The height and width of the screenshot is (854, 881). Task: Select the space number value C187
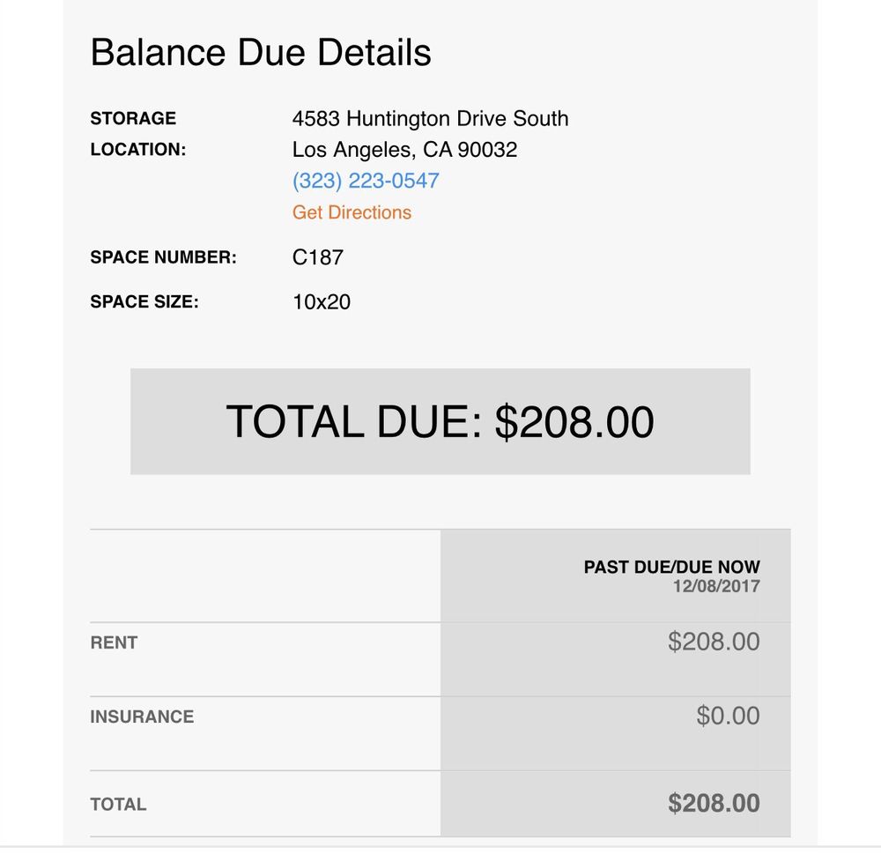(317, 257)
